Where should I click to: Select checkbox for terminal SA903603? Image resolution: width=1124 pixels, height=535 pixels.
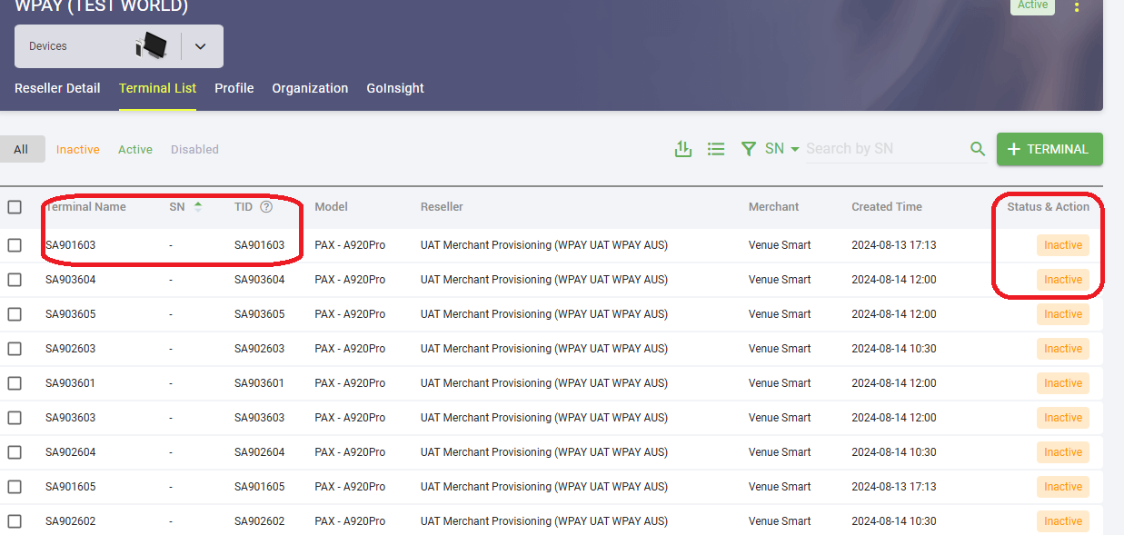15,418
